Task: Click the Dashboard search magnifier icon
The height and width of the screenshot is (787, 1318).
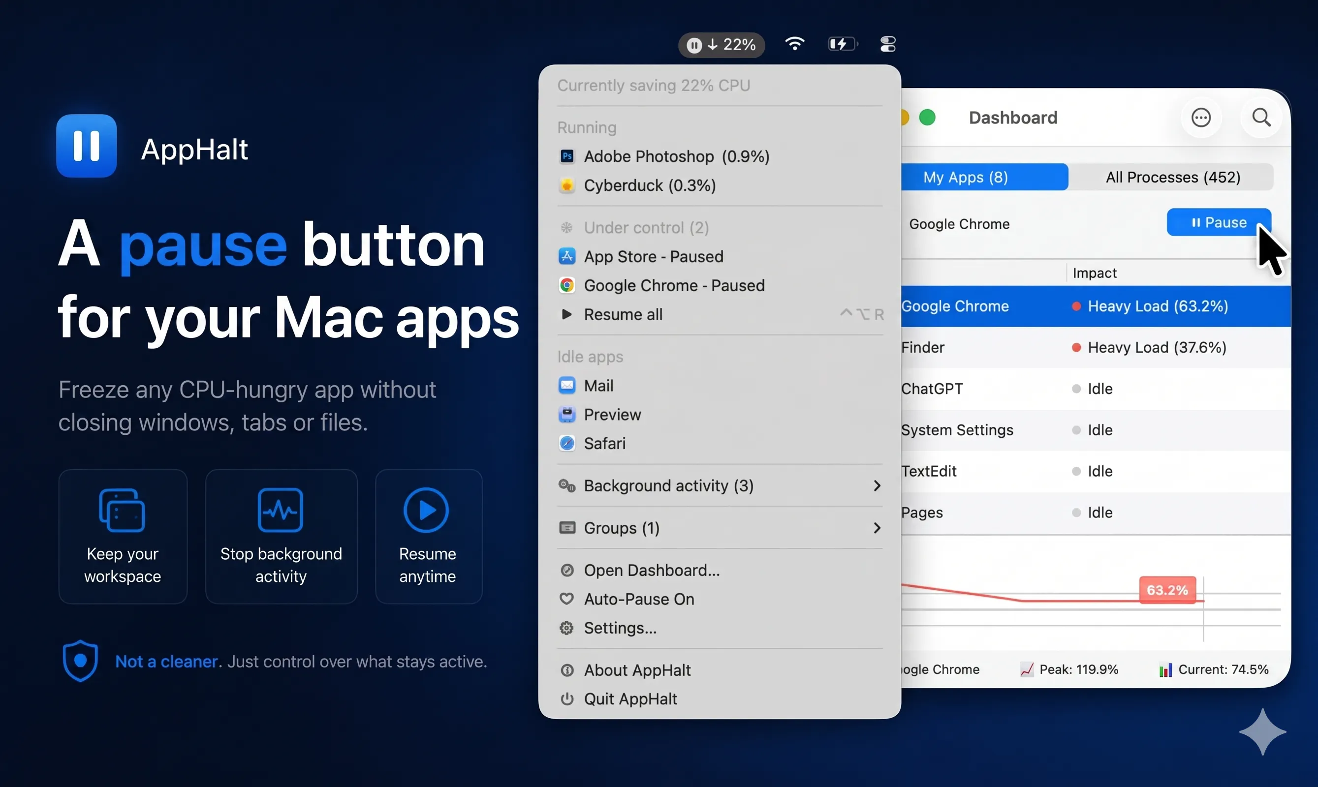Action: (1261, 117)
